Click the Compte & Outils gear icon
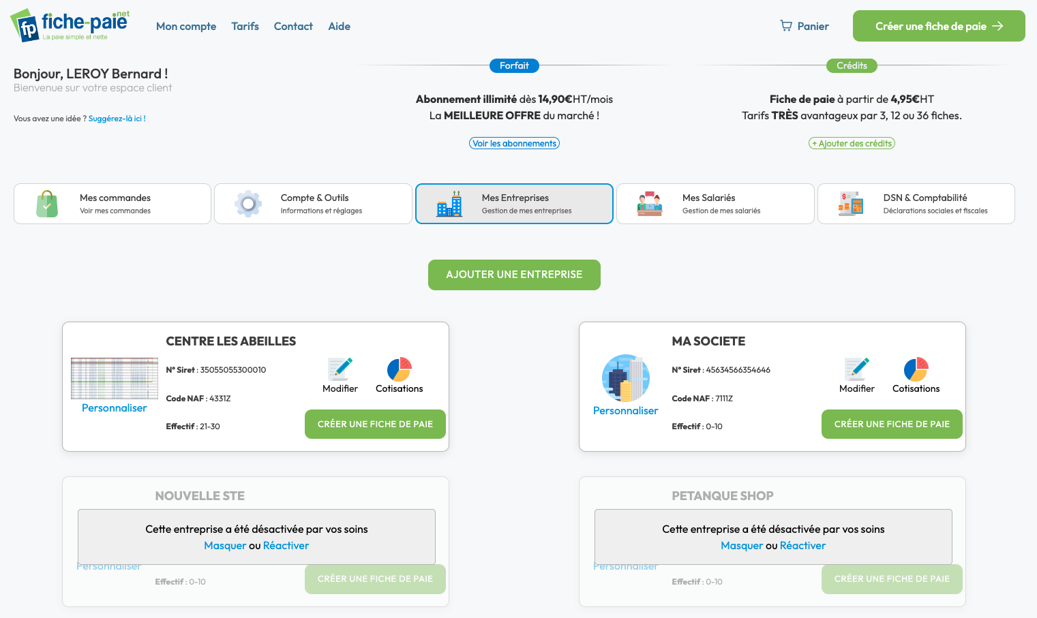This screenshot has width=1037, height=618. (x=248, y=204)
